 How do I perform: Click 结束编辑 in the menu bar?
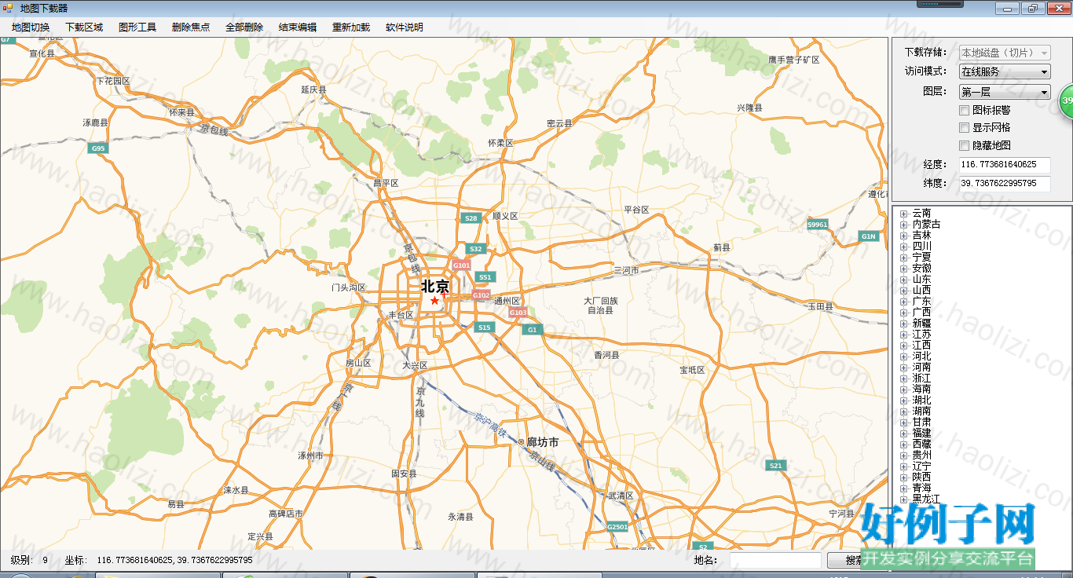click(x=298, y=27)
